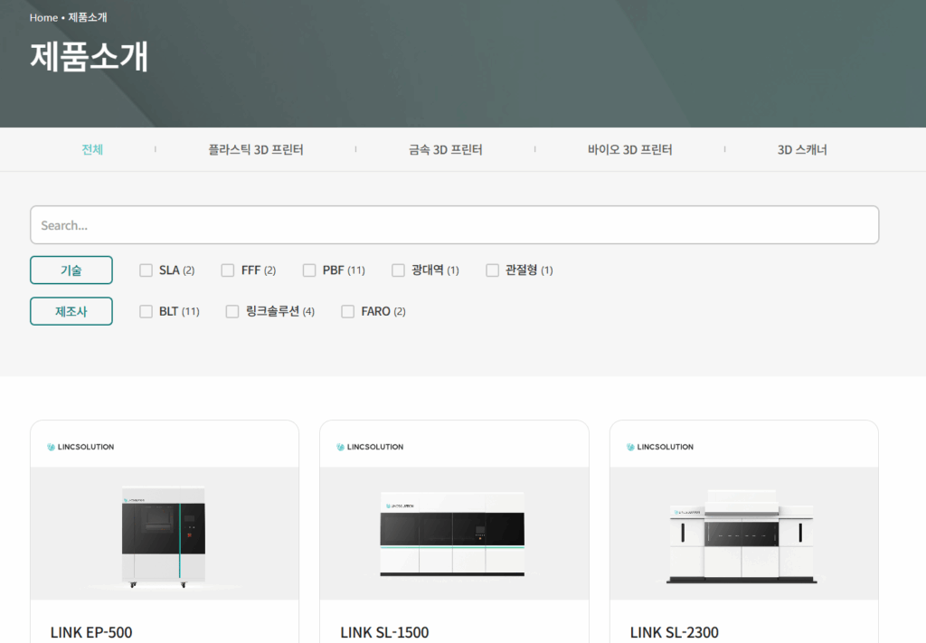Switch to the 플라스틱 3D 프린터 tab

click(255, 150)
